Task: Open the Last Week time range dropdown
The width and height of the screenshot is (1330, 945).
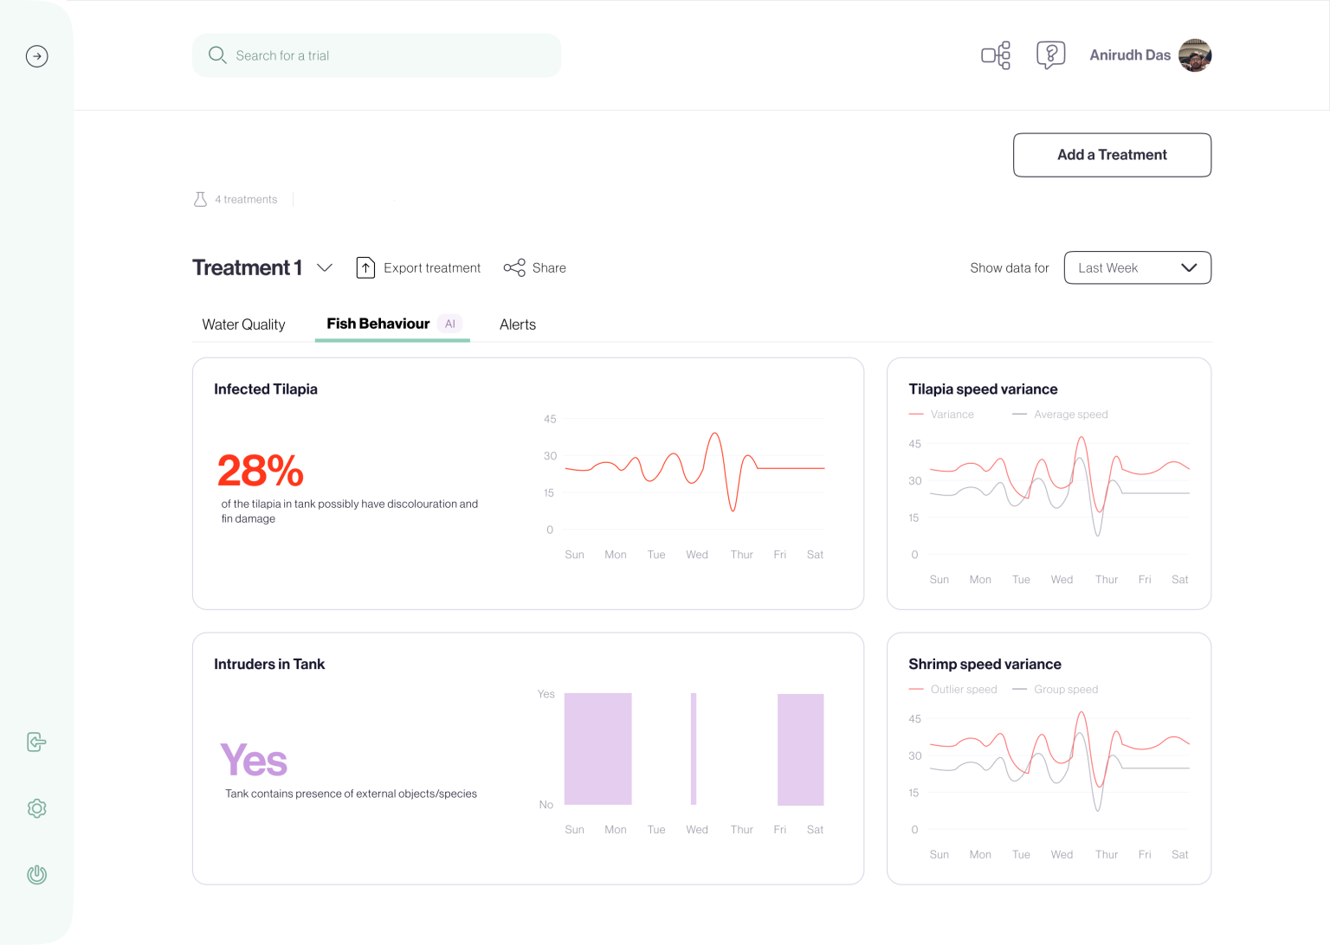Action: point(1137,268)
